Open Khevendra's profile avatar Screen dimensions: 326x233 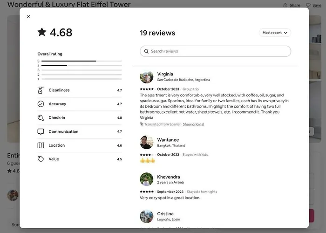147,179
